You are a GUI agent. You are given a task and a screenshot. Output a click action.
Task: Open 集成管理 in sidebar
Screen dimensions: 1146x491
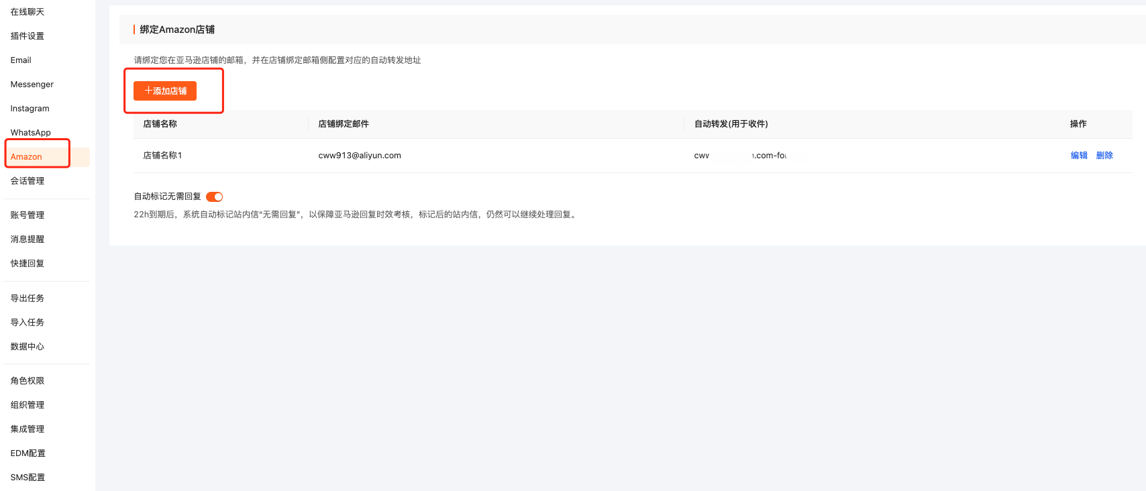click(28, 429)
